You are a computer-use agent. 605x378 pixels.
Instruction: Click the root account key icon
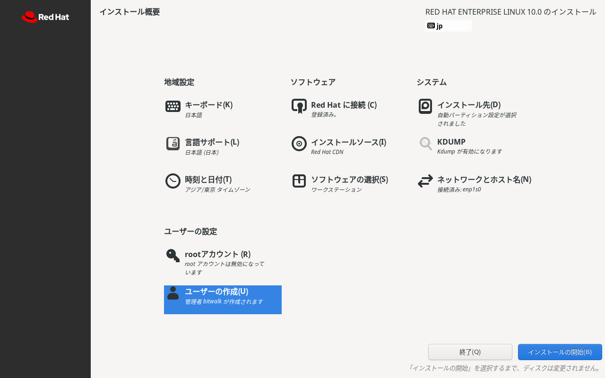tap(173, 256)
